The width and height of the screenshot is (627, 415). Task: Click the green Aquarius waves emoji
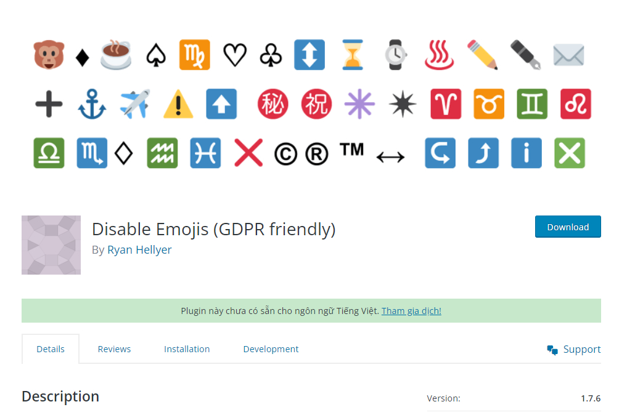click(162, 153)
